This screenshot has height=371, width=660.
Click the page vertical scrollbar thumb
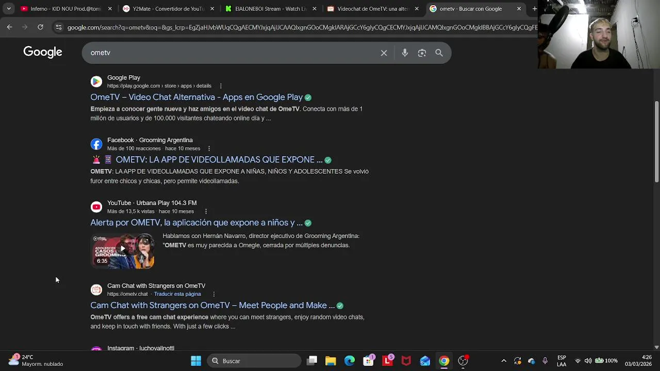point(656,142)
